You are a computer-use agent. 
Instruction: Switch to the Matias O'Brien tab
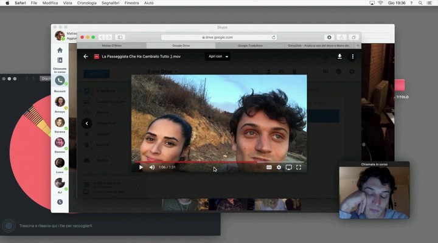[112, 46]
